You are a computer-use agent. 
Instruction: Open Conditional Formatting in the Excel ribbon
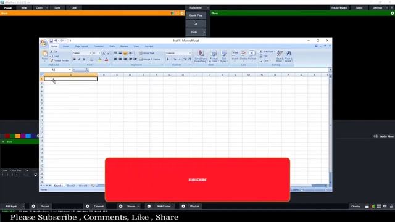point(201,56)
